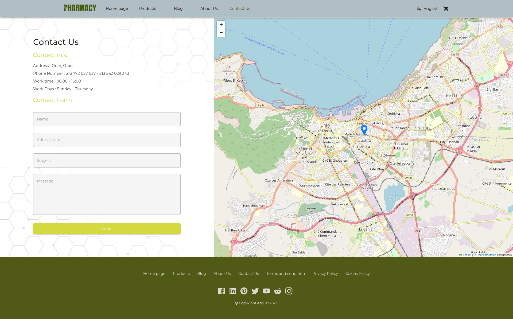Go to Blog in top navigation

click(178, 9)
